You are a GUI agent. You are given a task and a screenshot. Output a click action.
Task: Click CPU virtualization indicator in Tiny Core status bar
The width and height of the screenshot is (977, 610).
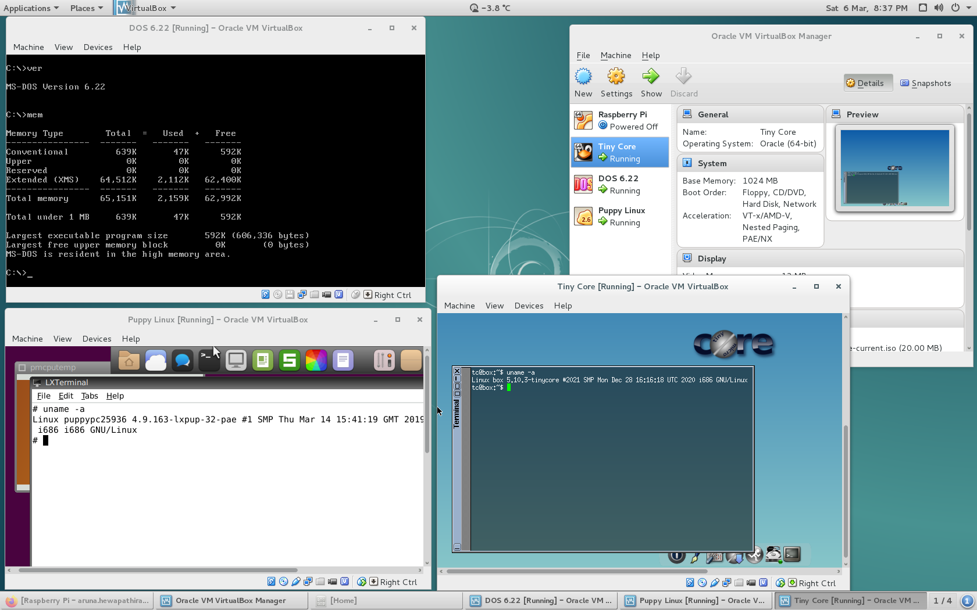click(x=763, y=583)
